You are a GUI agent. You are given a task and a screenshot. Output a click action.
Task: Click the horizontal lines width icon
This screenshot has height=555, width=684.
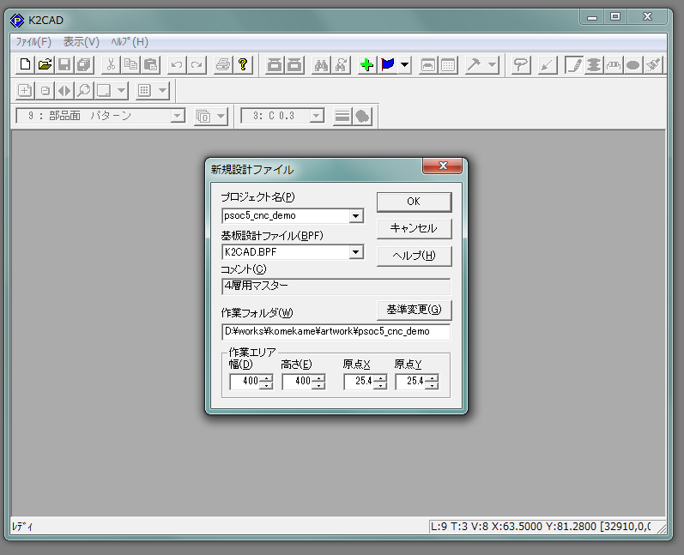coord(342,116)
